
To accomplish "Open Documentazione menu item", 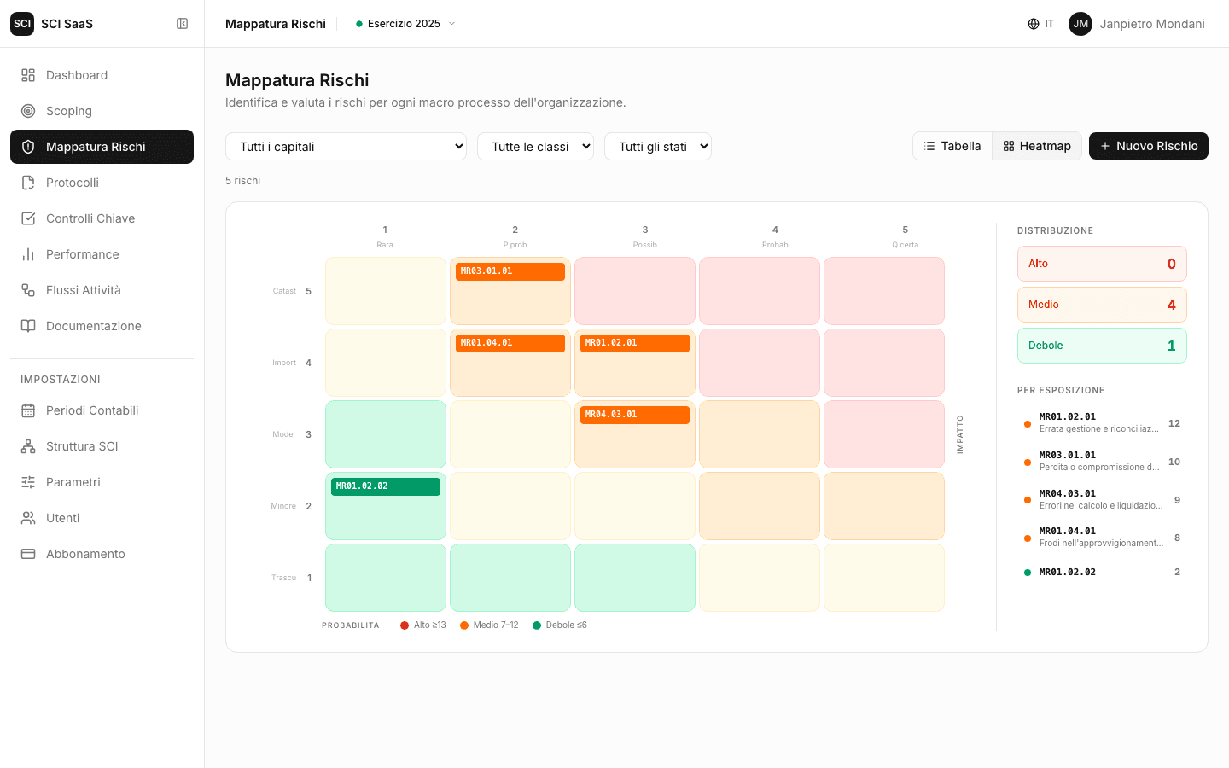I will 102,326.
